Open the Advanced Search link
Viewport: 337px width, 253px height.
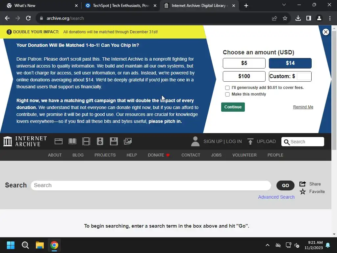click(x=276, y=197)
